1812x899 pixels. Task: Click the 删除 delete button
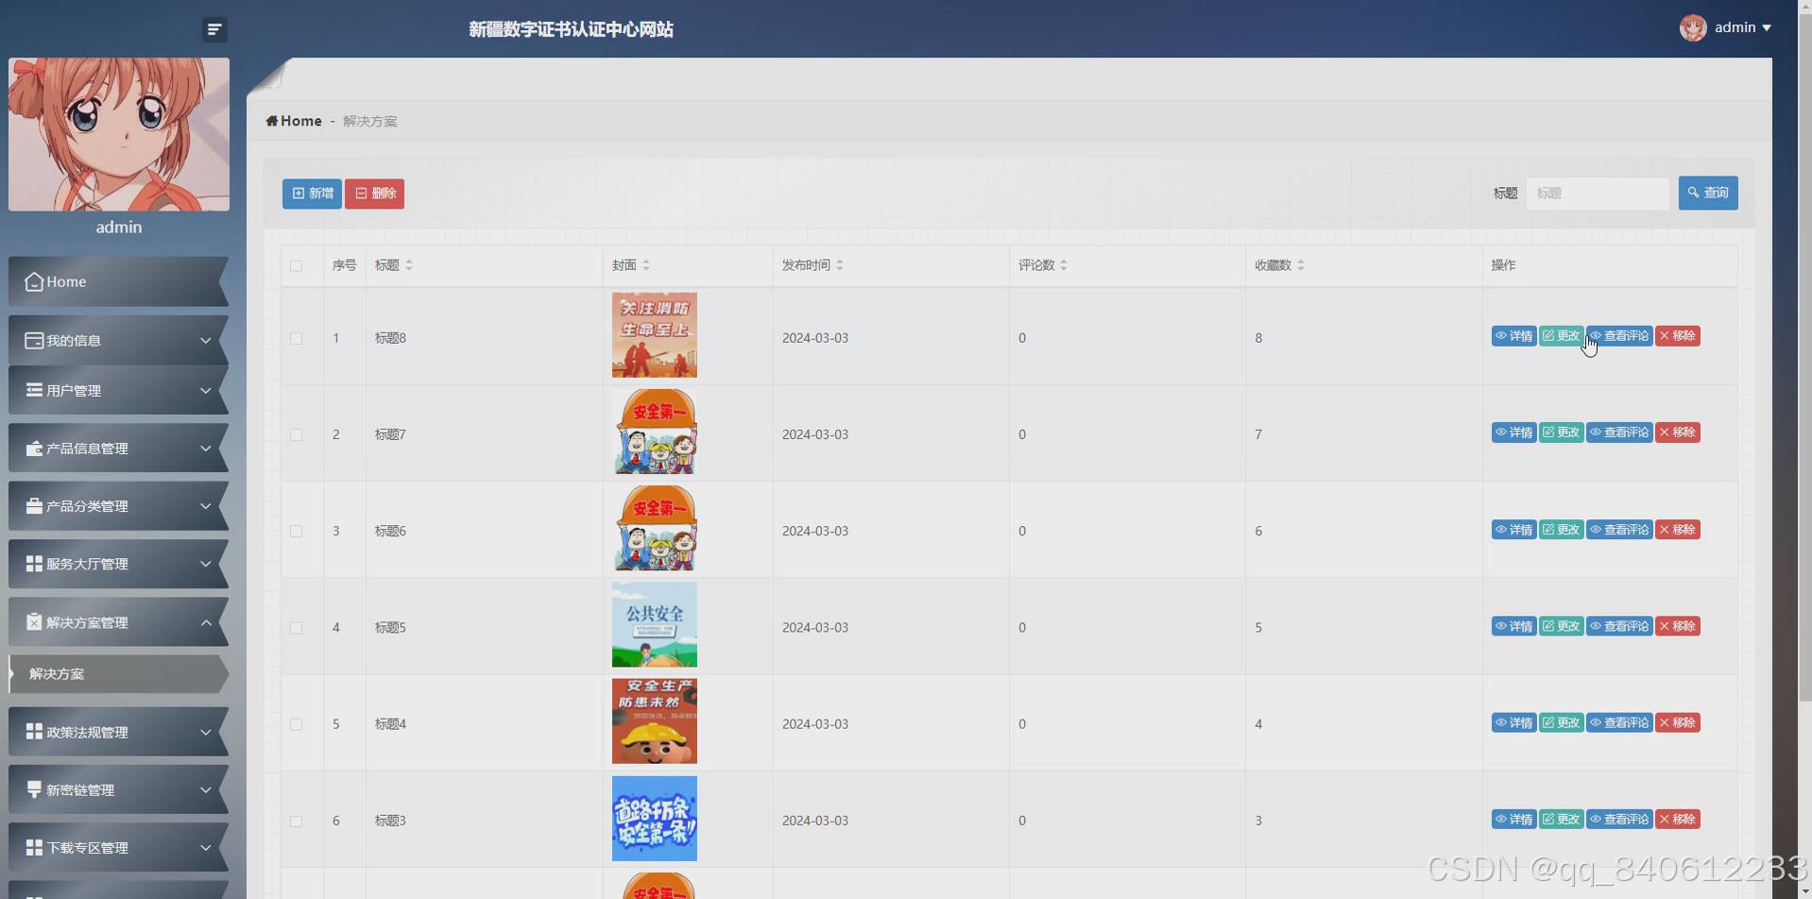tap(374, 194)
